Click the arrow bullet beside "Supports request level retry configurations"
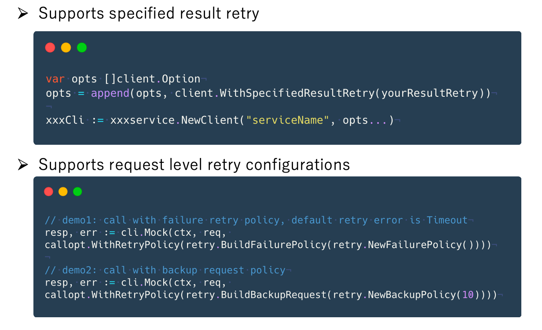Viewport: 542px width, 330px height. [23, 165]
